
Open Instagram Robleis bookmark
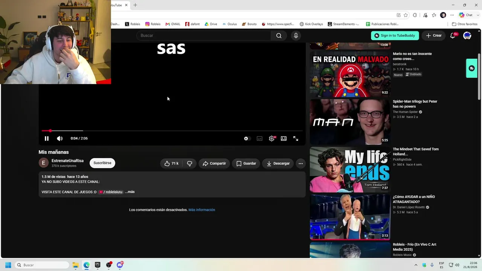click(x=153, y=24)
